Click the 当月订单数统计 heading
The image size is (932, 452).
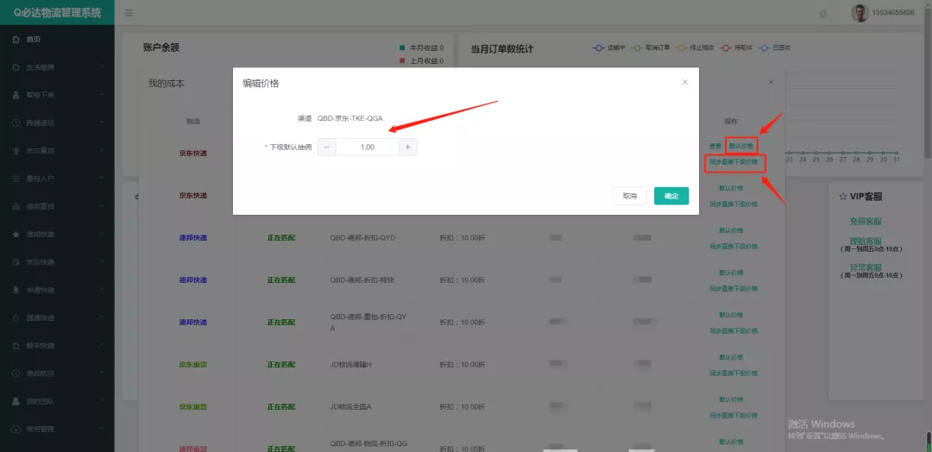coord(501,48)
